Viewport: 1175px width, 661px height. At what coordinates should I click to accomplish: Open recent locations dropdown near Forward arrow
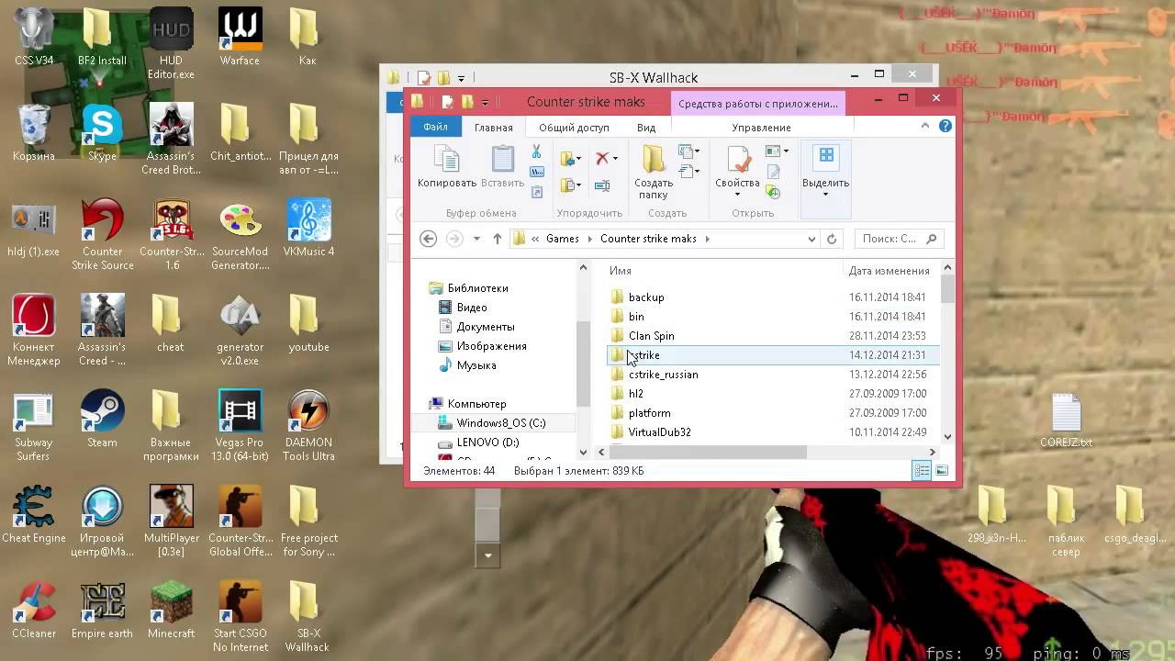(476, 239)
